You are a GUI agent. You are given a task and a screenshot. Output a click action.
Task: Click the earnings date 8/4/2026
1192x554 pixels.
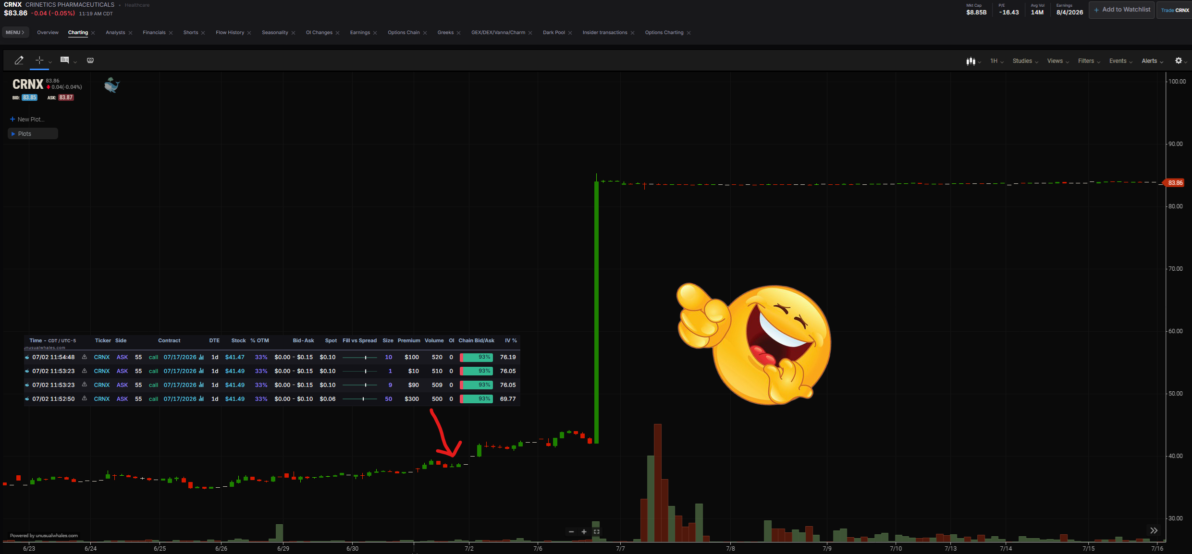point(1069,12)
